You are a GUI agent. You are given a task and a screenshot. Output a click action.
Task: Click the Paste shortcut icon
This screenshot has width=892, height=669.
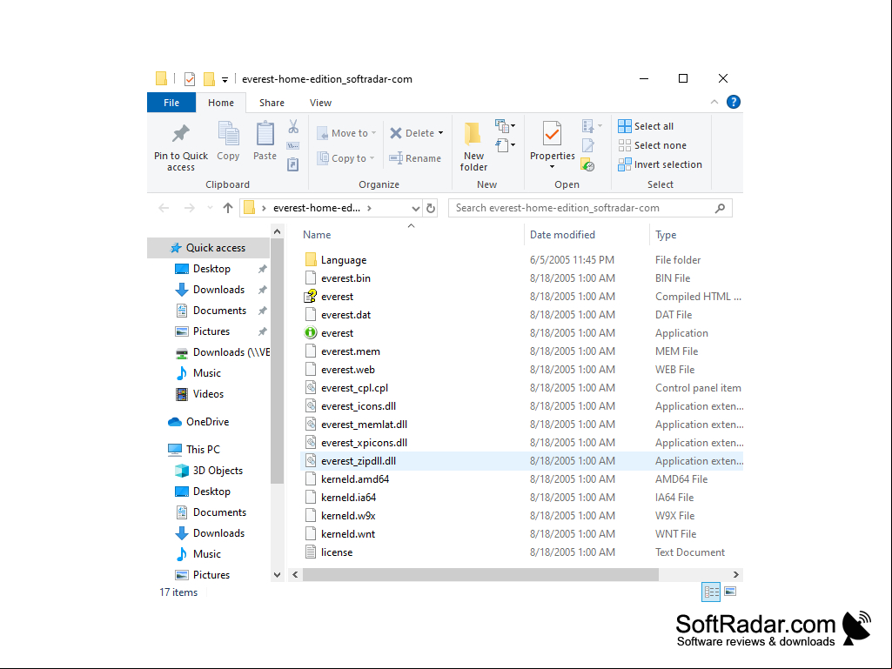tap(293, 164)
